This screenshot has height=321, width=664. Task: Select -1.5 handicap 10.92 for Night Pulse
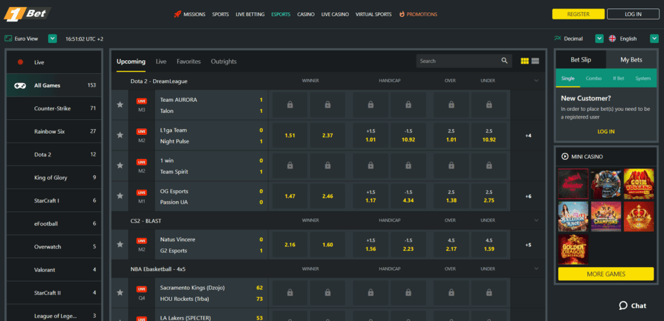[409, 136]
